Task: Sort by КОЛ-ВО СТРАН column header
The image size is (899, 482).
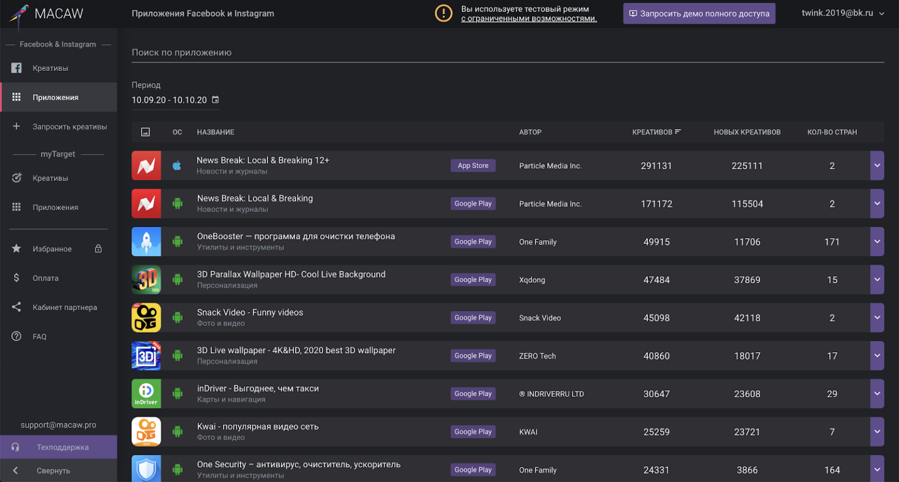Action: (x=832, y=132)
